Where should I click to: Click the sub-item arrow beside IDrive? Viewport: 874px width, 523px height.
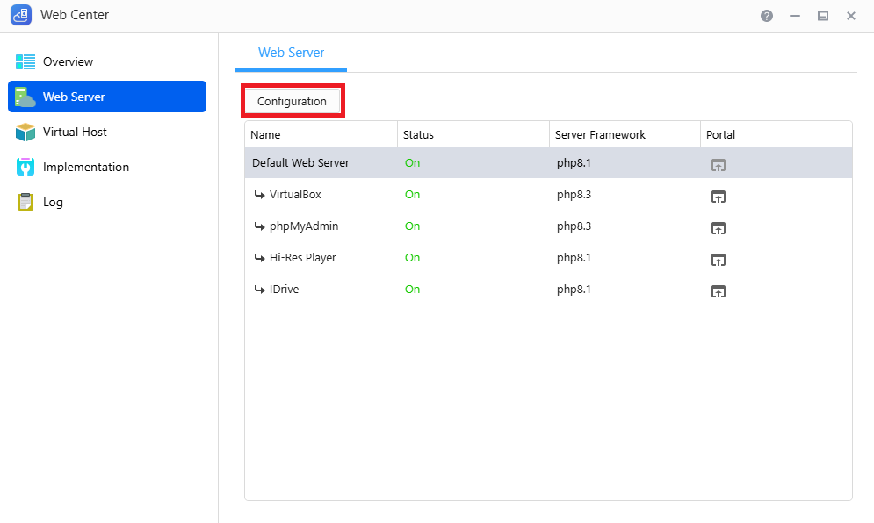coord(259,289)
